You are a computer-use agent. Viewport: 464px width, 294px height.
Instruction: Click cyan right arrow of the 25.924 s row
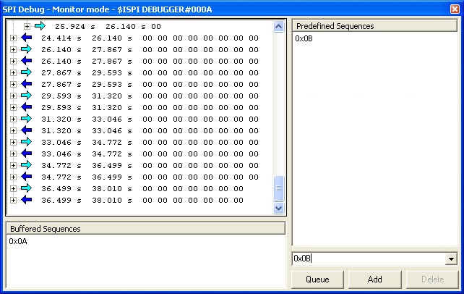click(x=40, y=26)
